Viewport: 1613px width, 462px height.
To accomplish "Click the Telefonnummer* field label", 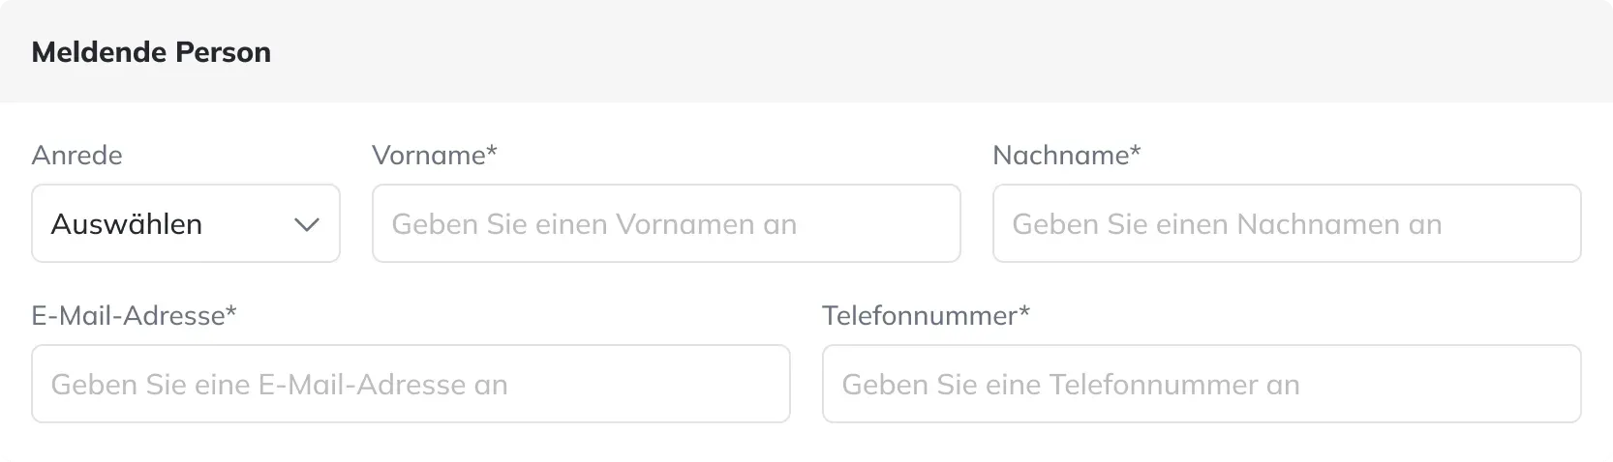I will (926, 316).
